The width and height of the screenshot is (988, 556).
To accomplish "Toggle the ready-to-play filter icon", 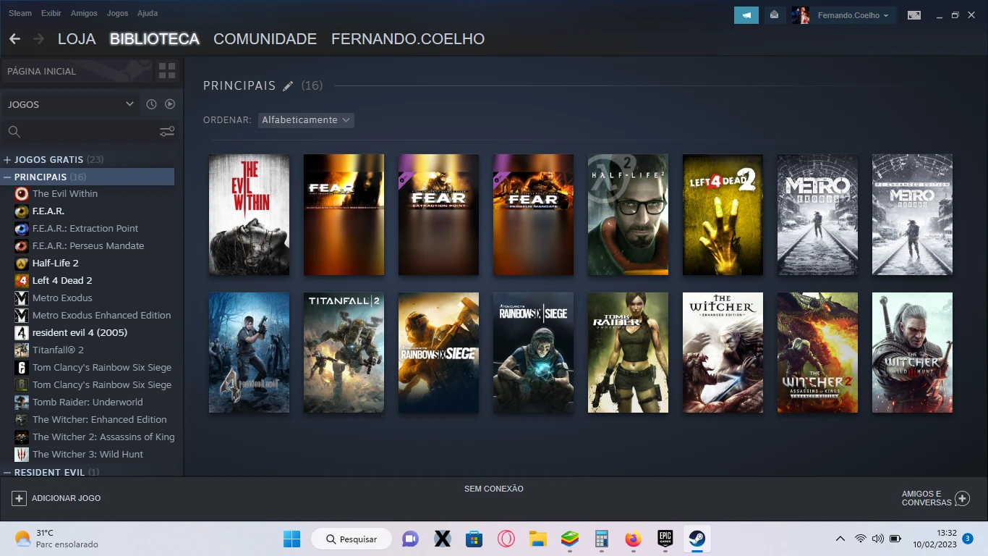I will 170,104.
